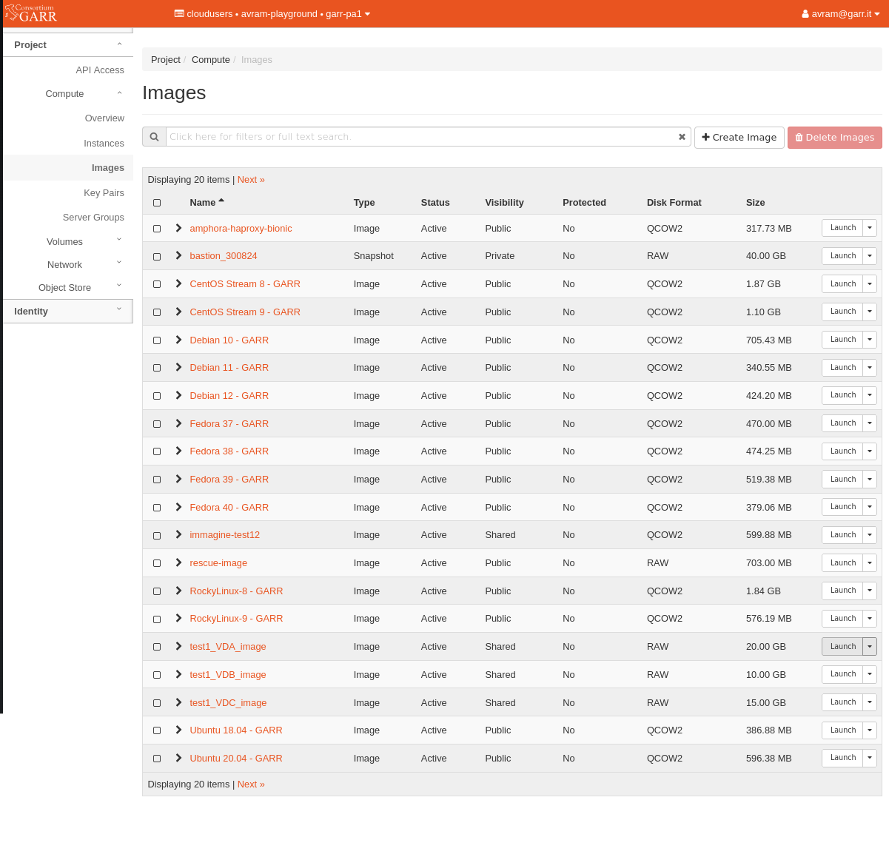The width and height of the screenshot is (889, 857).
Task: Click the Project breadcrumb
Action: (166, 60)
